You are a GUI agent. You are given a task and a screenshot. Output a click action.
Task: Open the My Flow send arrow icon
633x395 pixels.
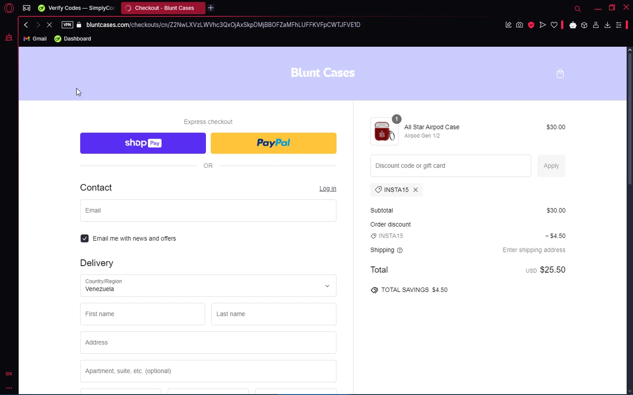click(543, 25)
